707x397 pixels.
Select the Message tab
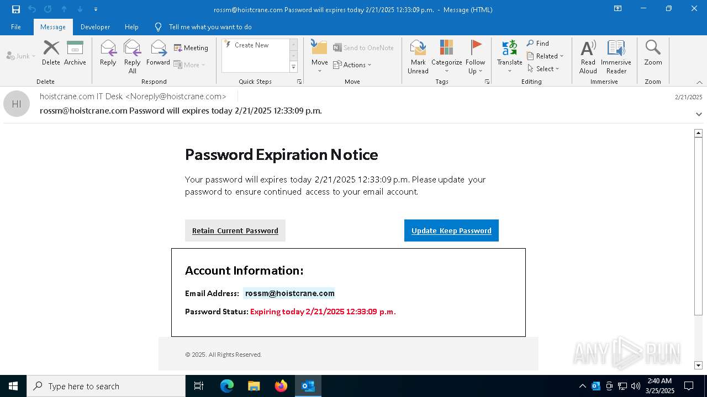point(53,27)
